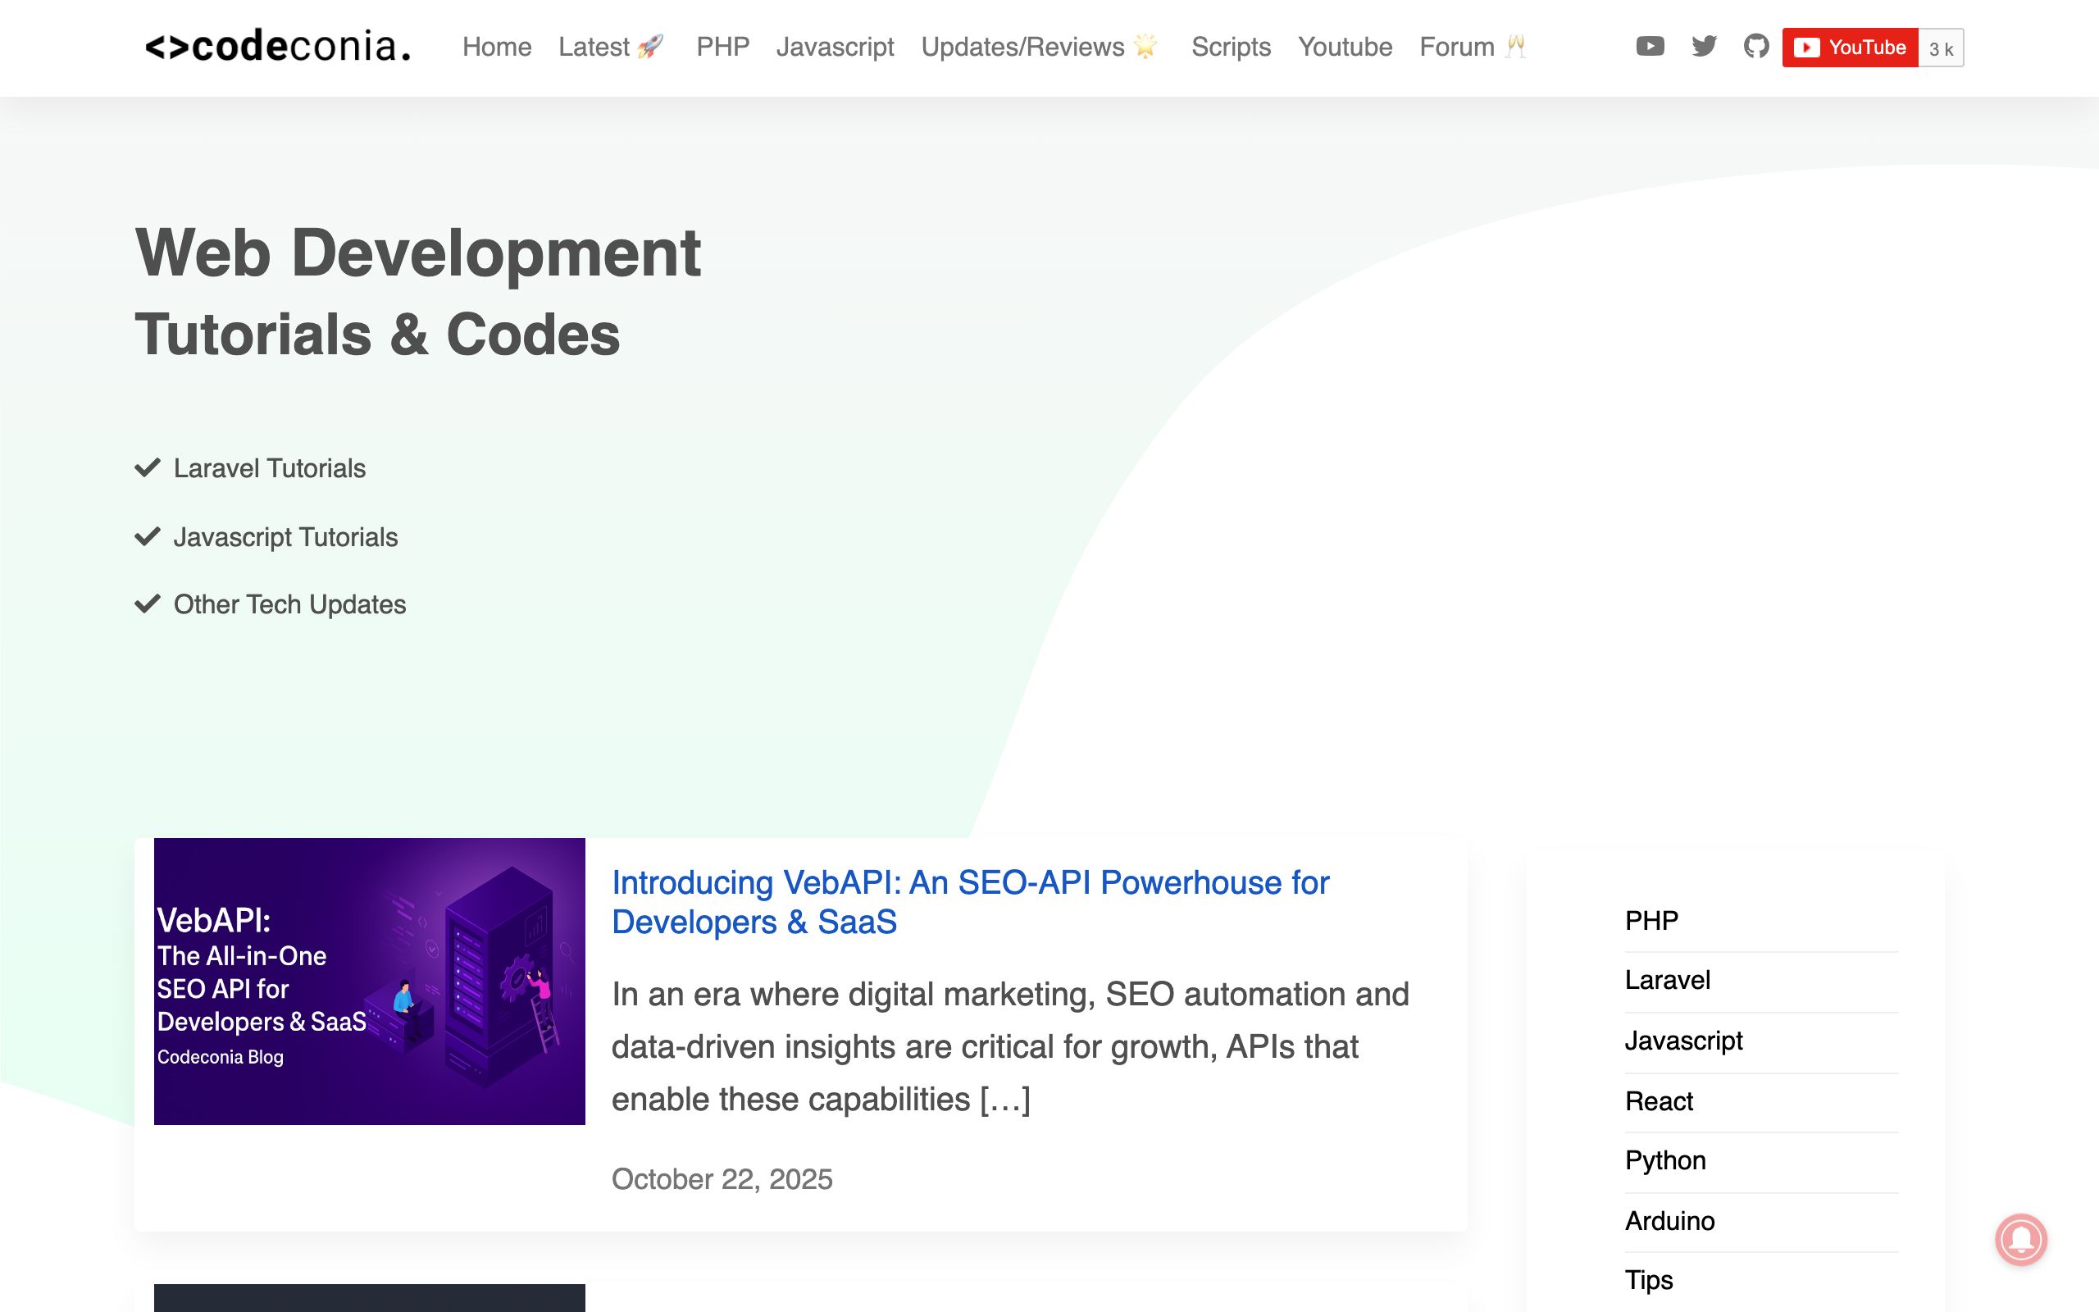Image resolution: width=2099 pixels, height=1312 pixels.
Task: Open the Forum menu item
Action: (1473, 47)
